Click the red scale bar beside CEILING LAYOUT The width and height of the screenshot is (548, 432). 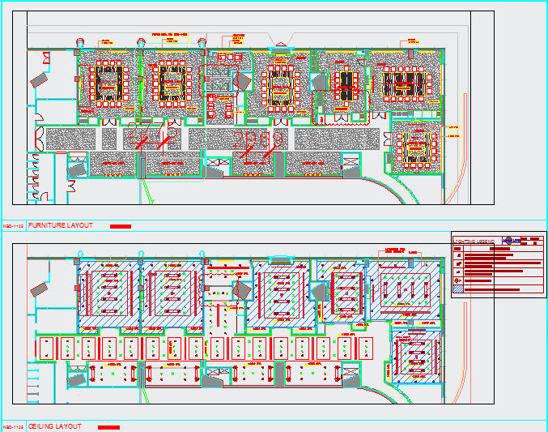tap(108, 427)
